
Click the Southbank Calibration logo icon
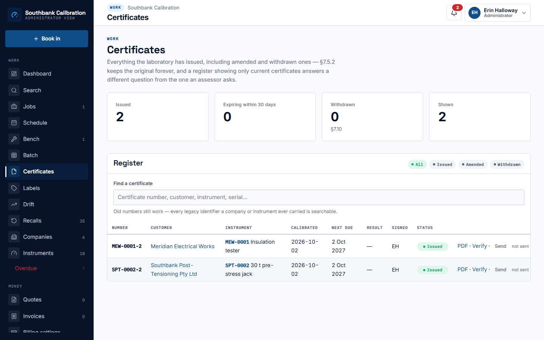(15, 15)
